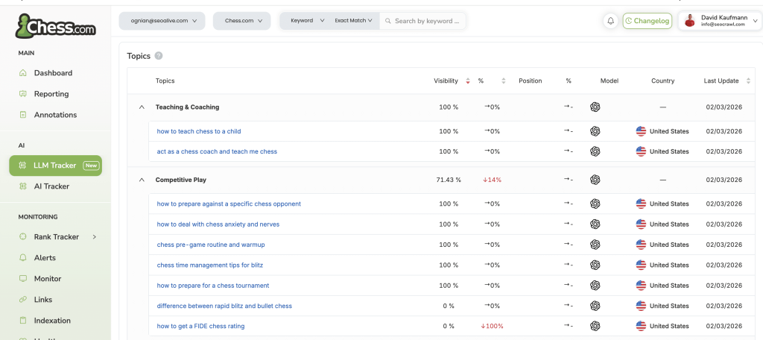Viewport: 763px width, 340px height.
Task: Open the Dashboard menu item
Action: 52,73
